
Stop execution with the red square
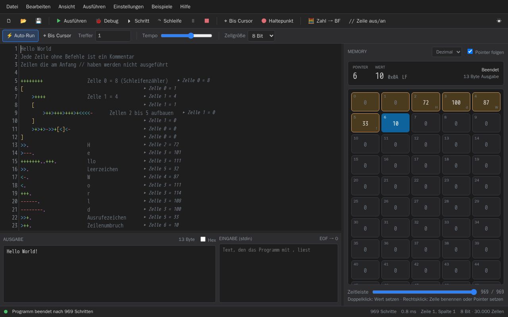click(207, 21)
